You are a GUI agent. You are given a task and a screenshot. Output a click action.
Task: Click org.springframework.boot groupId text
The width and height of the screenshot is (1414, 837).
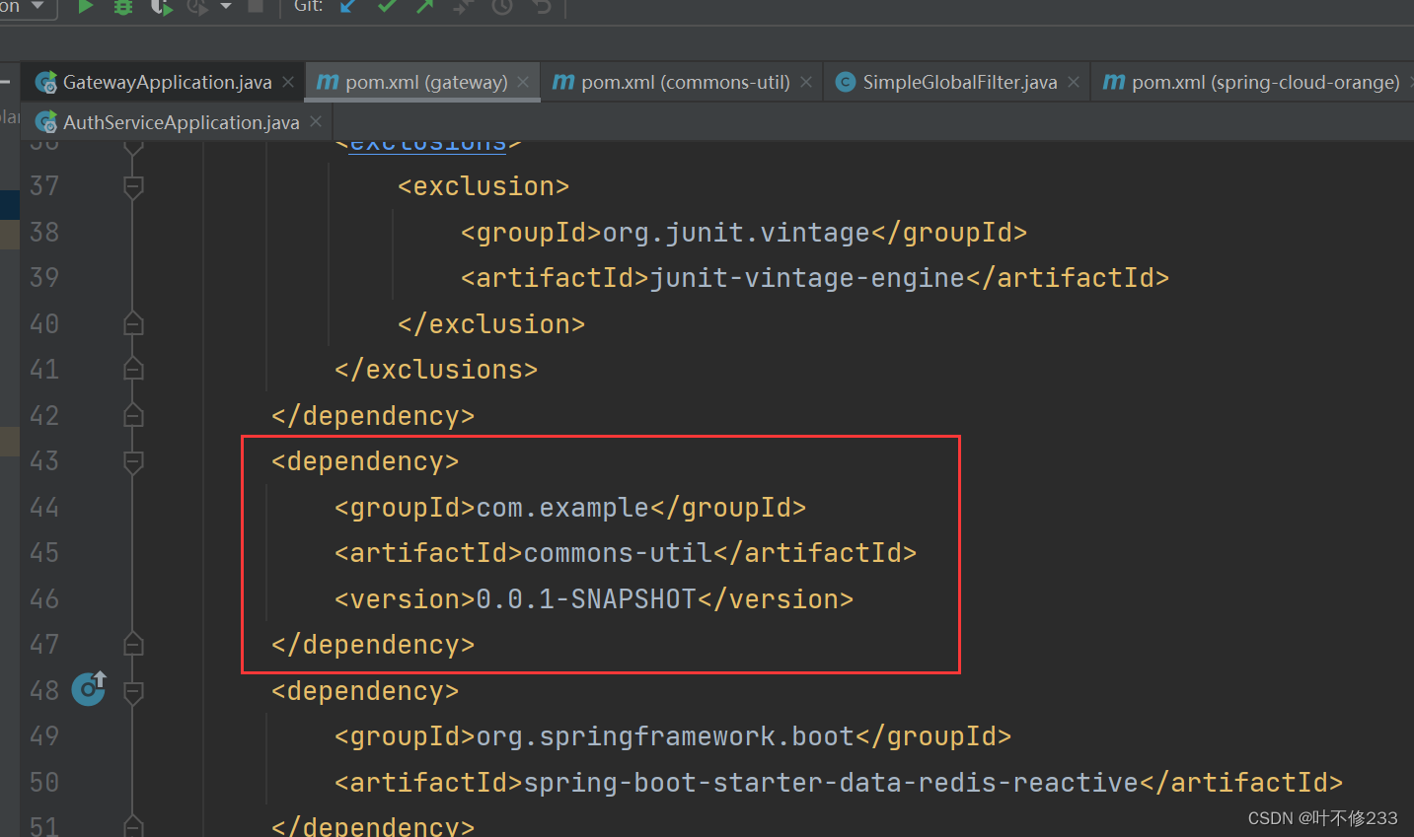point(665,736)
